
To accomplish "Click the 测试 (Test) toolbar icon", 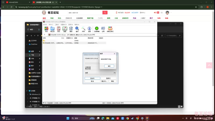I will (59, 29).
